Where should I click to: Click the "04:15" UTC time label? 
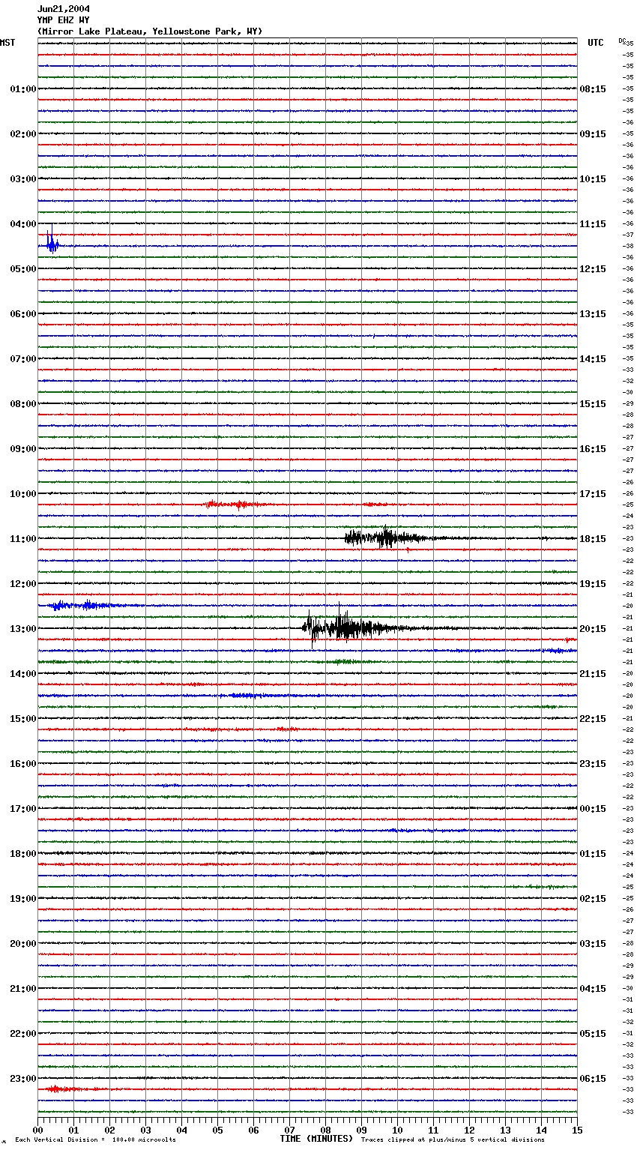tap(593, 989)
